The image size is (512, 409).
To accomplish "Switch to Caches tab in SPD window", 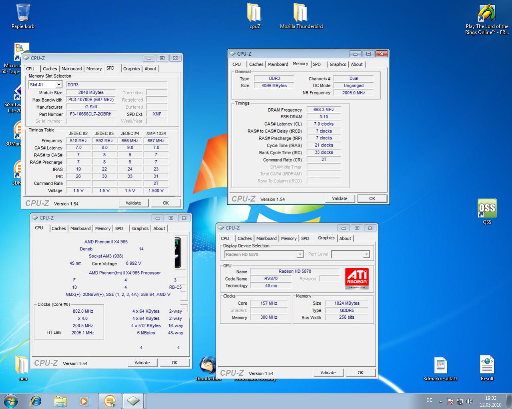I will 50,69.
